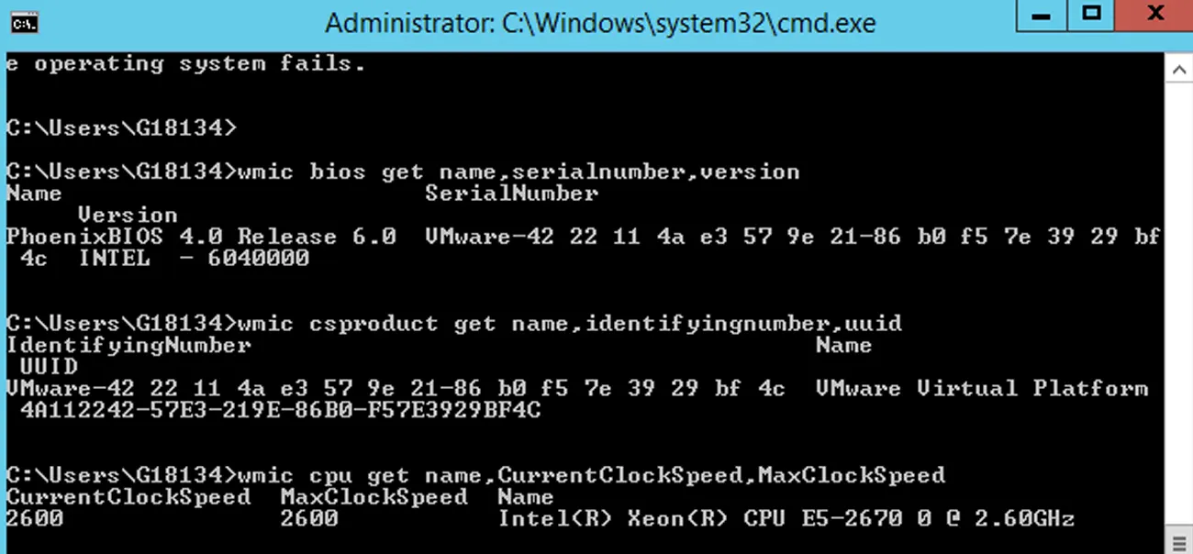
Task: Click the IdentifyingNumber column header
Action: coord(128,346)
